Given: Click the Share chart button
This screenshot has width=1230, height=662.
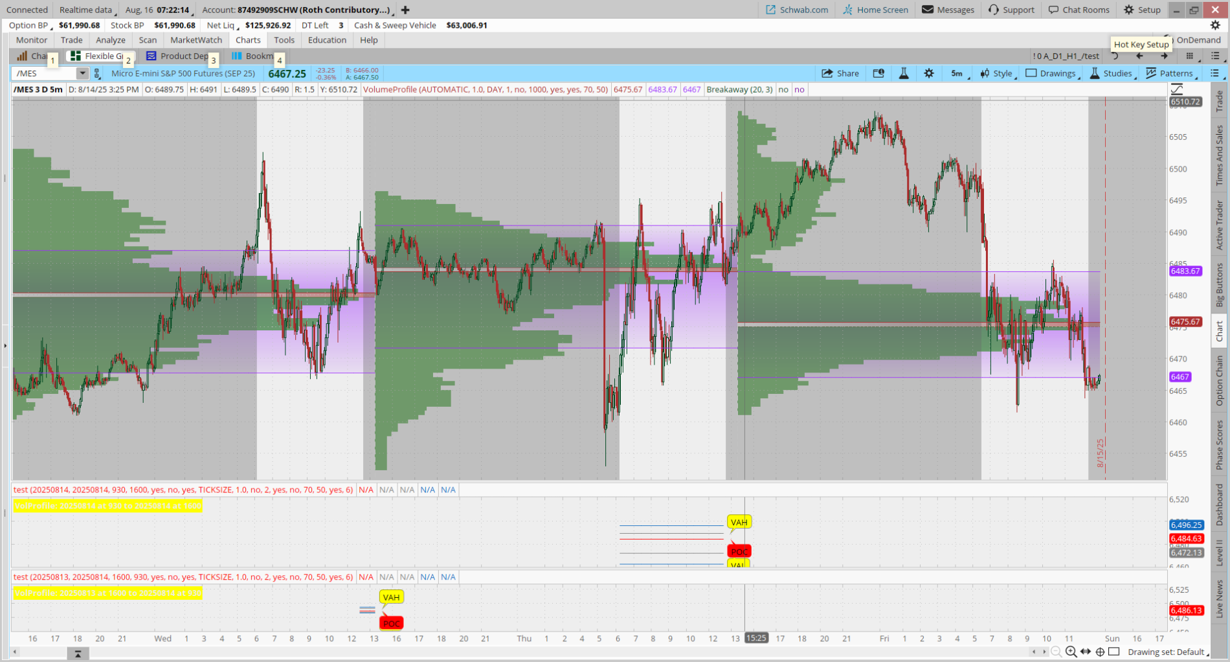Looking at the screenshot, I should click(840, 73).
